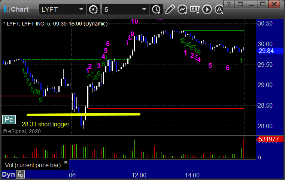Open the studies chart icon menu
Viewport: 285px width, 180px height.
pyautogui.click(x=182, y=9)
